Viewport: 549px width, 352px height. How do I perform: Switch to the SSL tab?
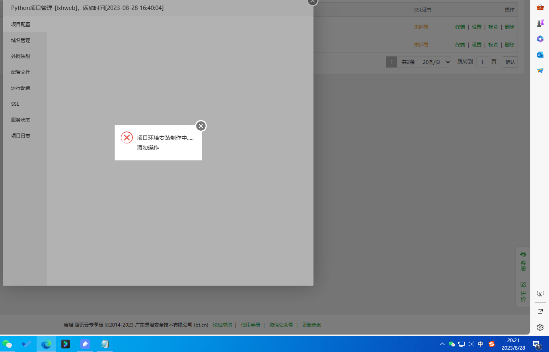click(x=25, y=104)
